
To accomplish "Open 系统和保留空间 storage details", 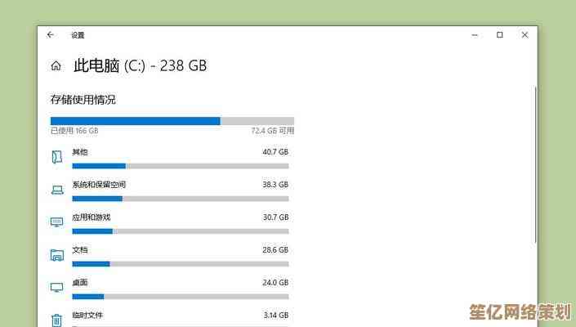I will pyautogui.click(x=98, y=185).
